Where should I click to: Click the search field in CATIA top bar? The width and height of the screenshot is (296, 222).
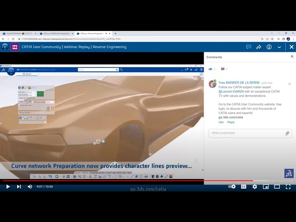[97, 70]
